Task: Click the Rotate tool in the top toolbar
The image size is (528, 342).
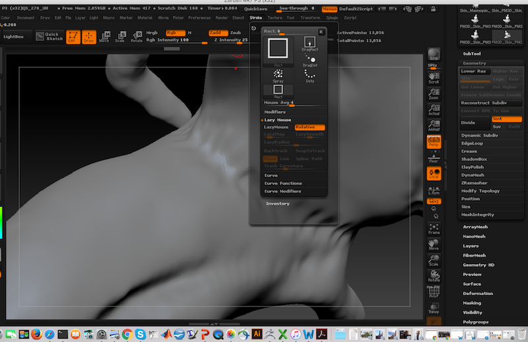Action: coord(137,37)
